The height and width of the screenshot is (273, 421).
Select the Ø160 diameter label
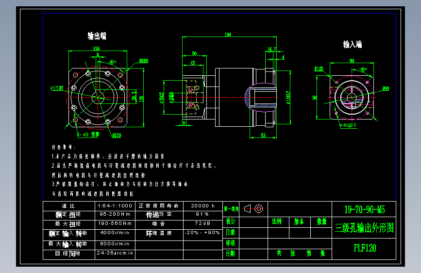(144, 61)
